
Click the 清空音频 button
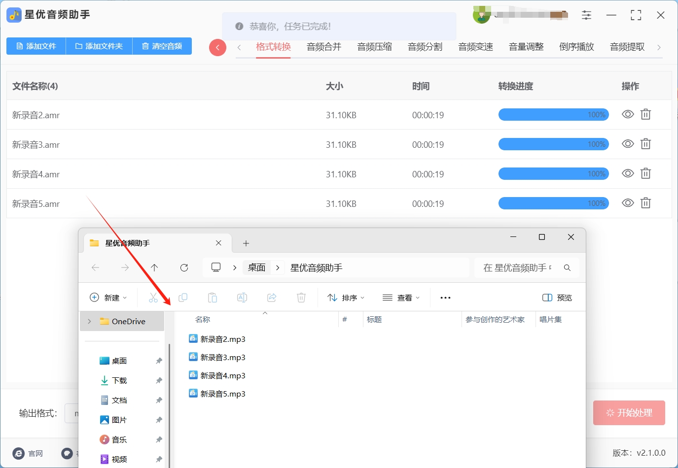[162, 46]
